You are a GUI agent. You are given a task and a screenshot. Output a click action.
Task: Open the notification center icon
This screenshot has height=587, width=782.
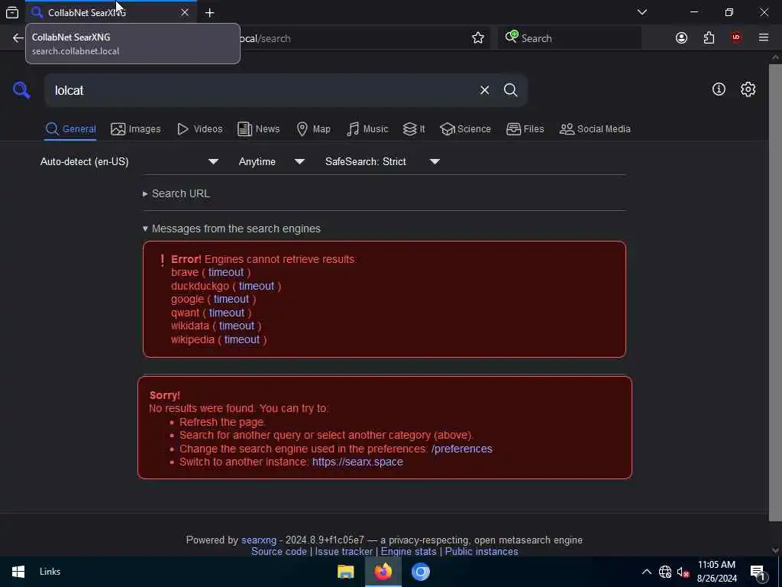758,572
